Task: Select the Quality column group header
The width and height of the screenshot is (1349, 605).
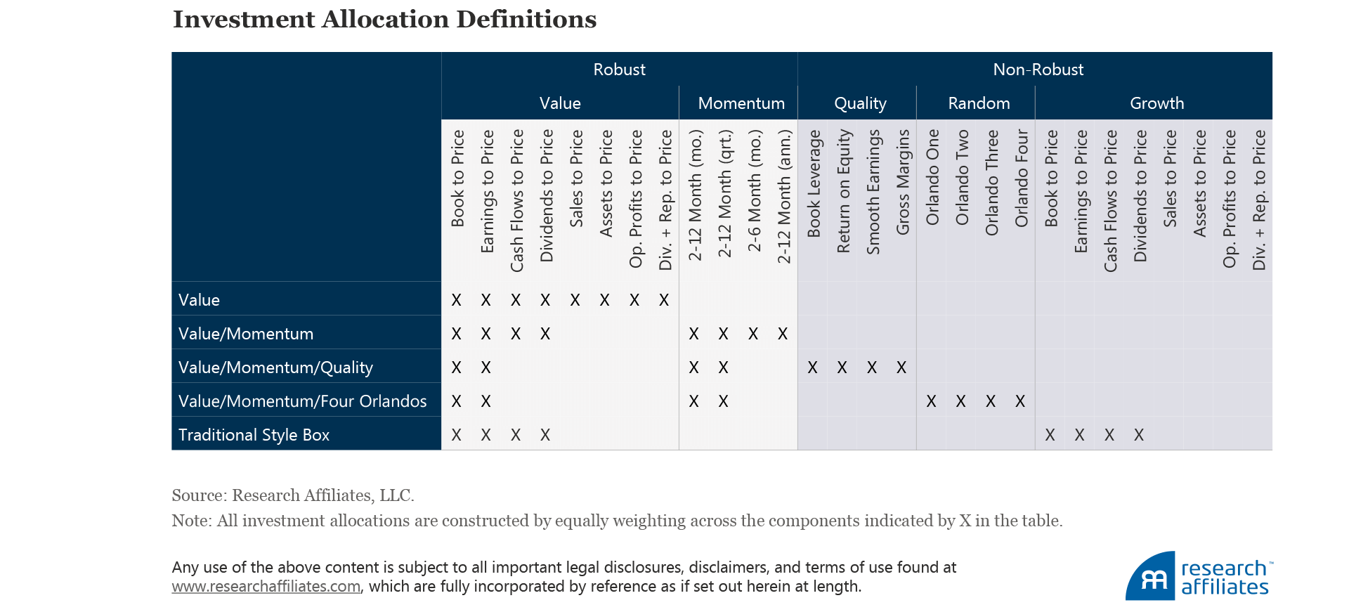Action: pyautogui.click(x=859, y=103)
